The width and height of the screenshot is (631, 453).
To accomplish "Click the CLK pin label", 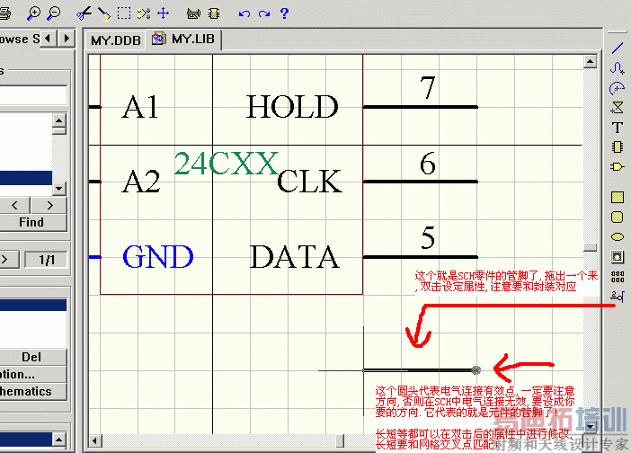I will click(x=310, y=182).
